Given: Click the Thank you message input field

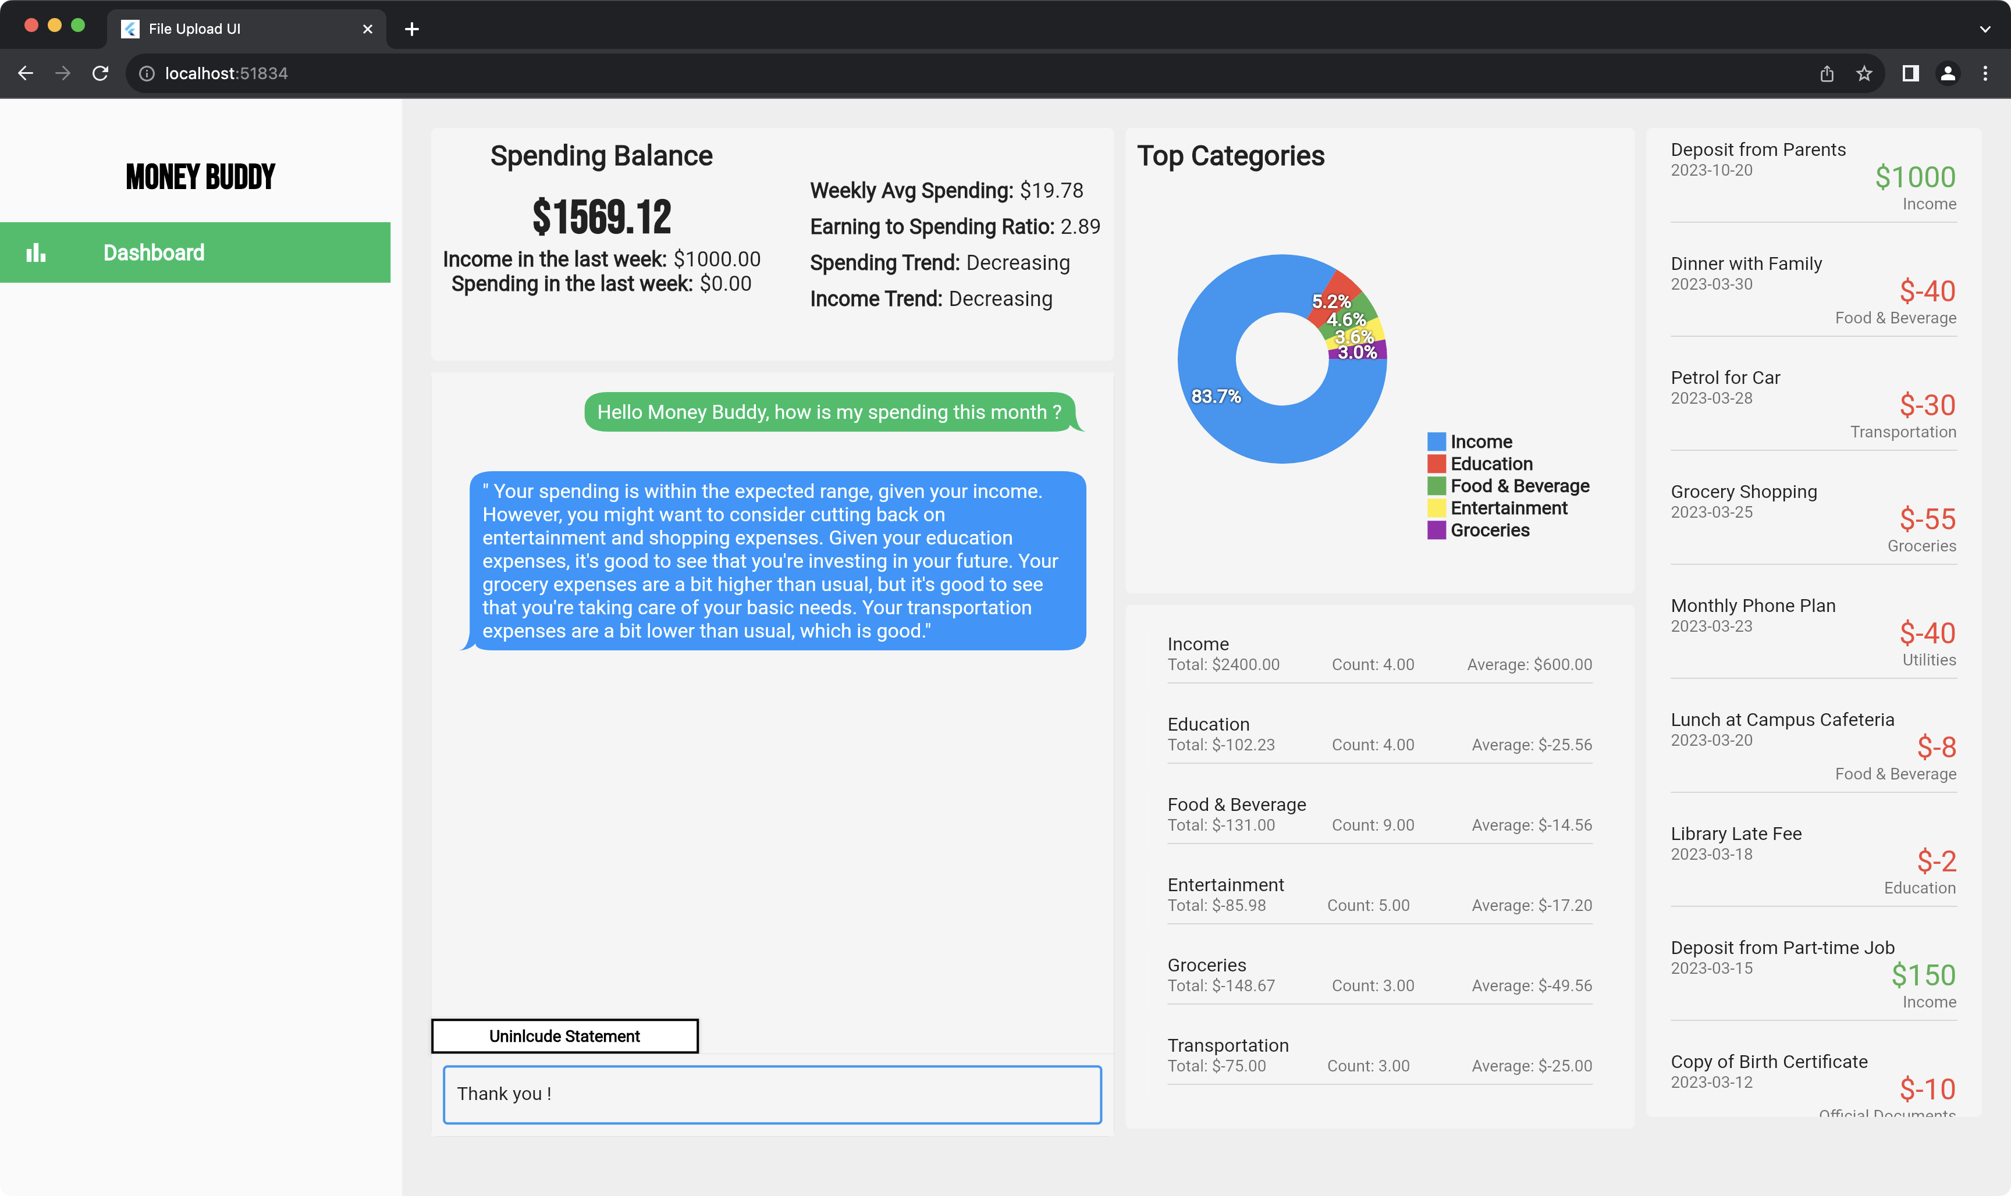Looking at the screenshot, I should coord(772,1094).
